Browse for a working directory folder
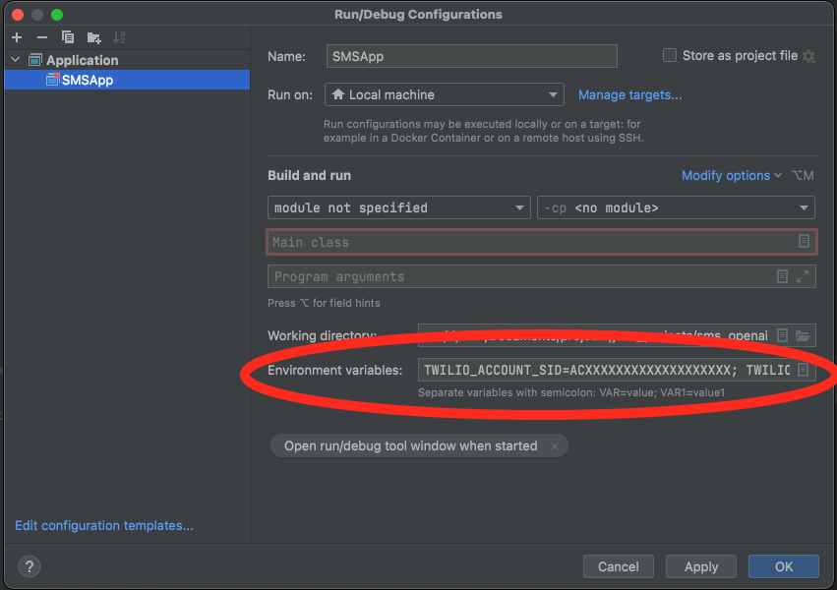Screen dimensions: 837x590 click(803, 334)
